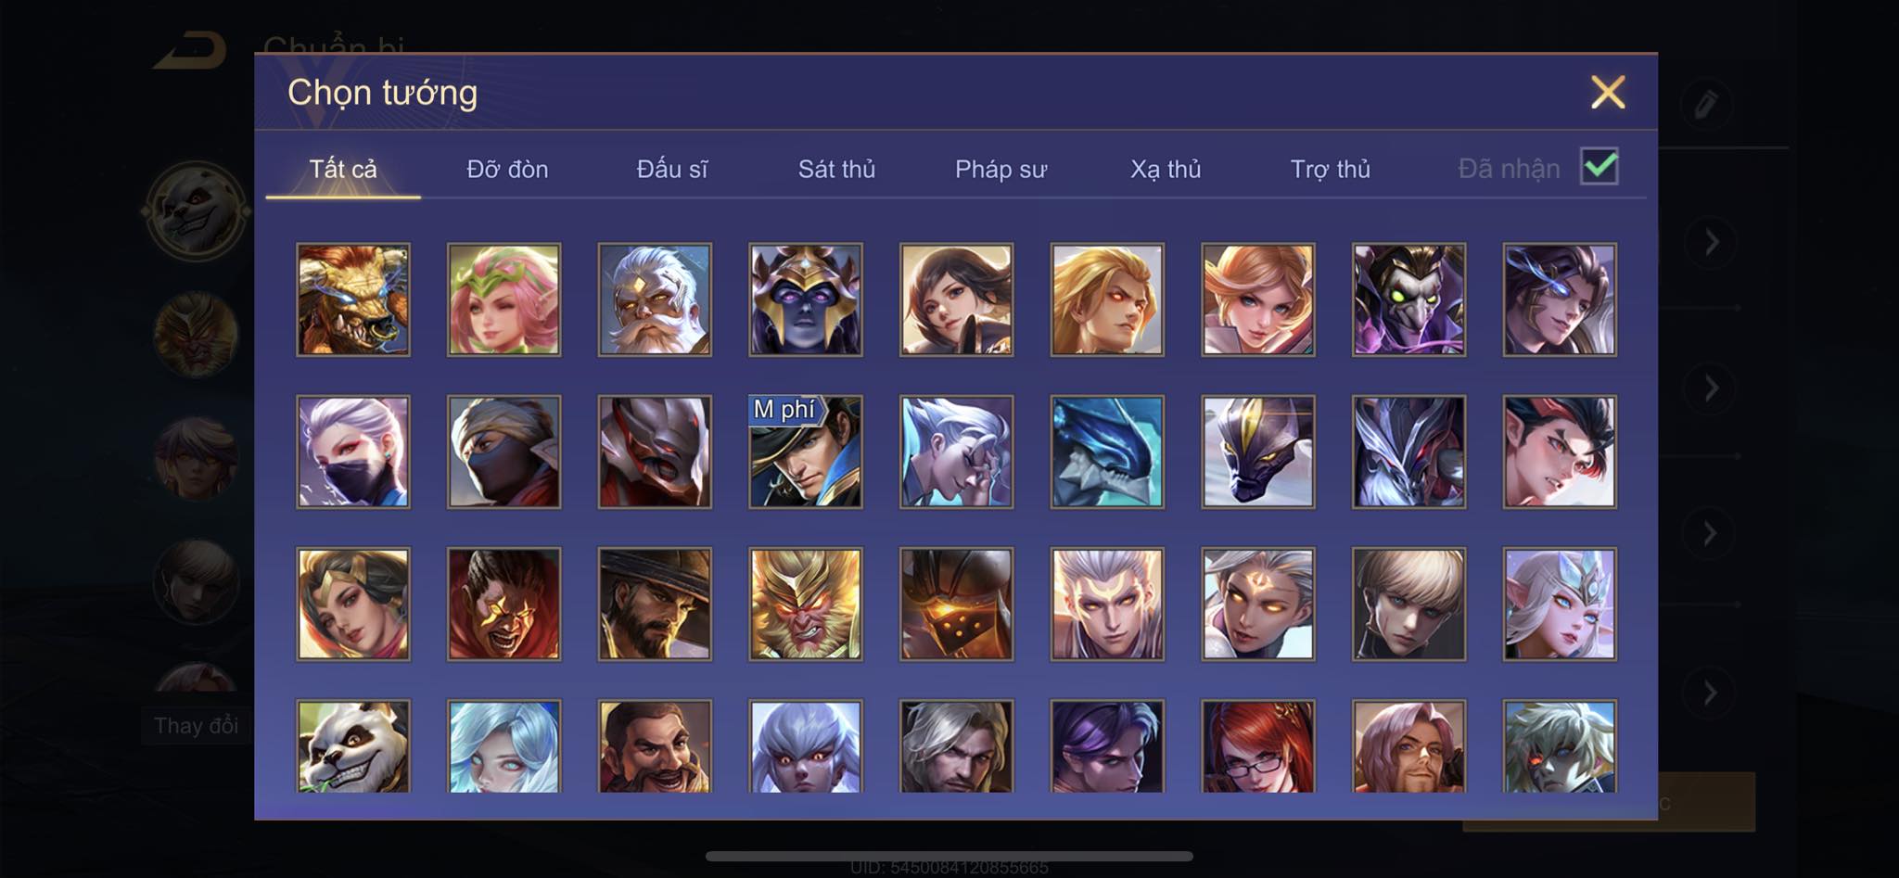This screenshot has width=1899, height=878.
Task: Select the Tất cả tab
Action: [x=343, y=169]
